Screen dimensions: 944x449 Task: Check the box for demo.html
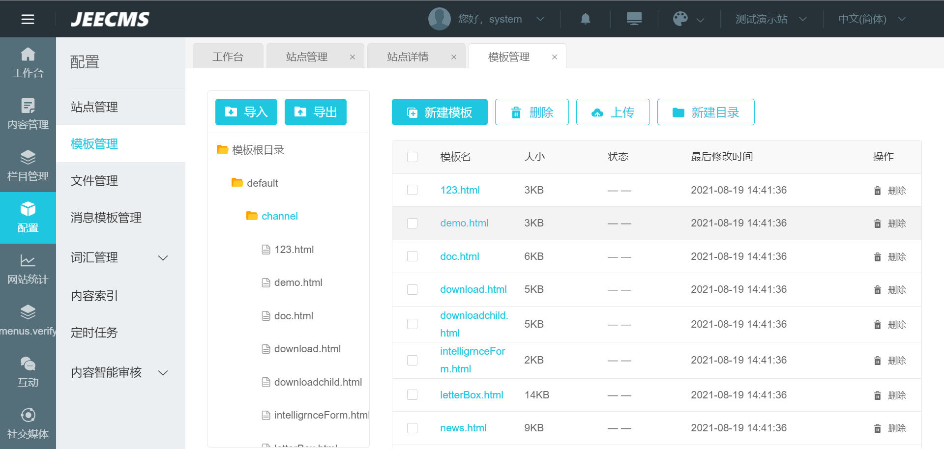(412, 223)
